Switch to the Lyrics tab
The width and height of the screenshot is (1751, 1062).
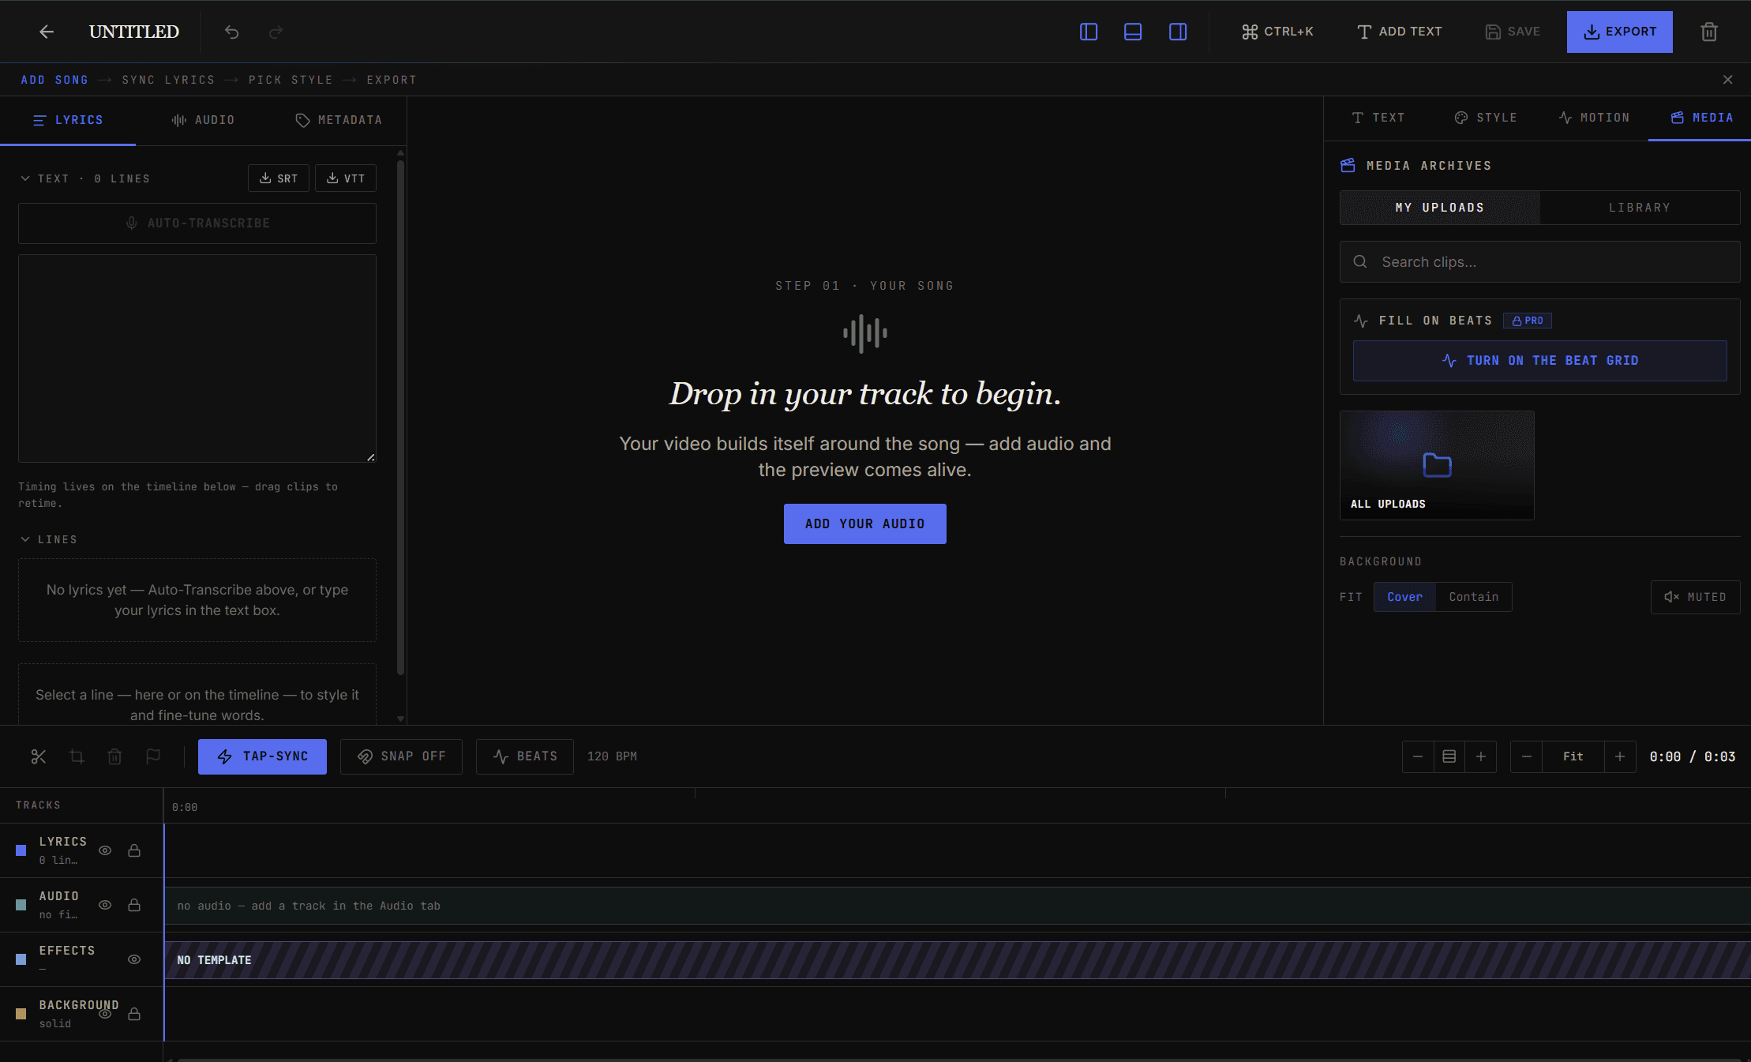(x=68, y=120)
